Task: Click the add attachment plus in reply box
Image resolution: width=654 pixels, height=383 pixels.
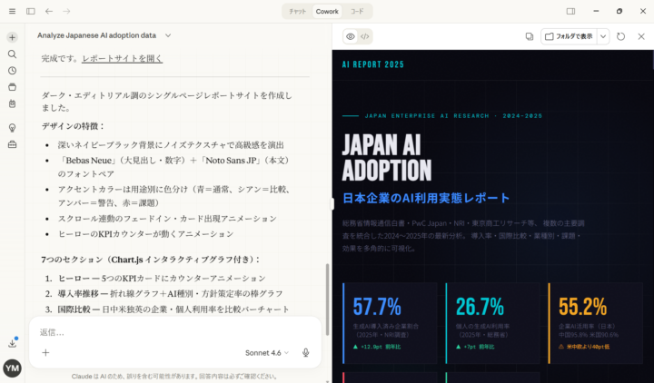Action: pos(46,352)
